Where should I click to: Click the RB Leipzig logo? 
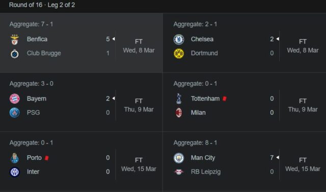179,172
